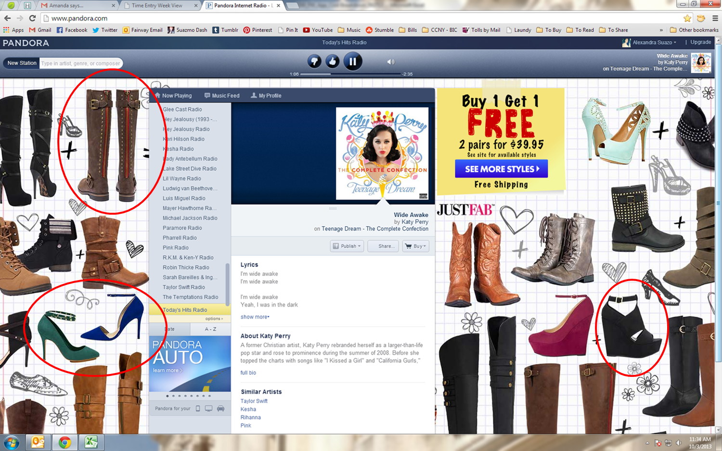
Task: Expand lyrics with show more
Action: [255, 317]
